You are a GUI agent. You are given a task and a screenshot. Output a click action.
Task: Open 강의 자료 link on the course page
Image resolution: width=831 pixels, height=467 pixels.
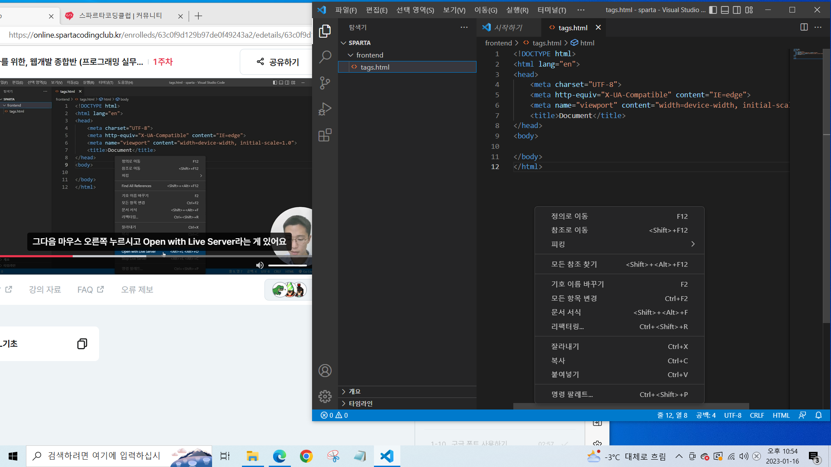tap(45, 290)
